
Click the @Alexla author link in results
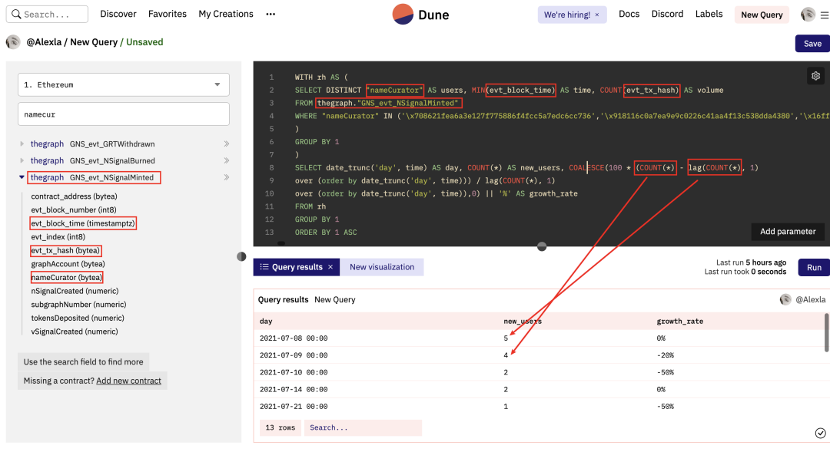pyautogui.click(x=811, y=300)
